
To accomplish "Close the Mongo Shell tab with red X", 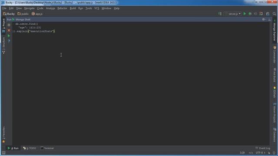I will (x=9, y=30).
